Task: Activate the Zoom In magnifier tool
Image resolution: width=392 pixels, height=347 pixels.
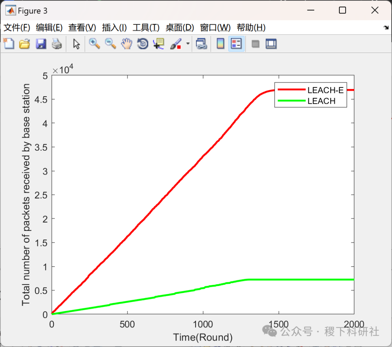Action: click(94, 44)
